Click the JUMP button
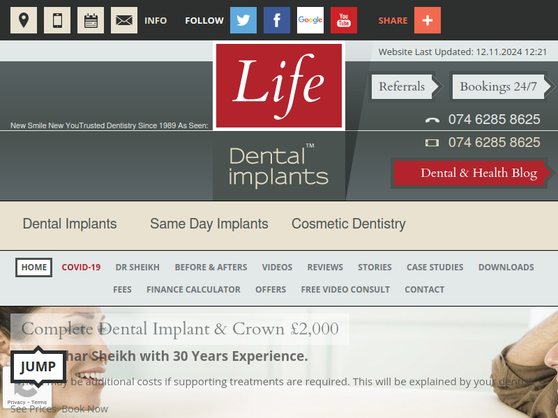558x418 pixels. 38,366
